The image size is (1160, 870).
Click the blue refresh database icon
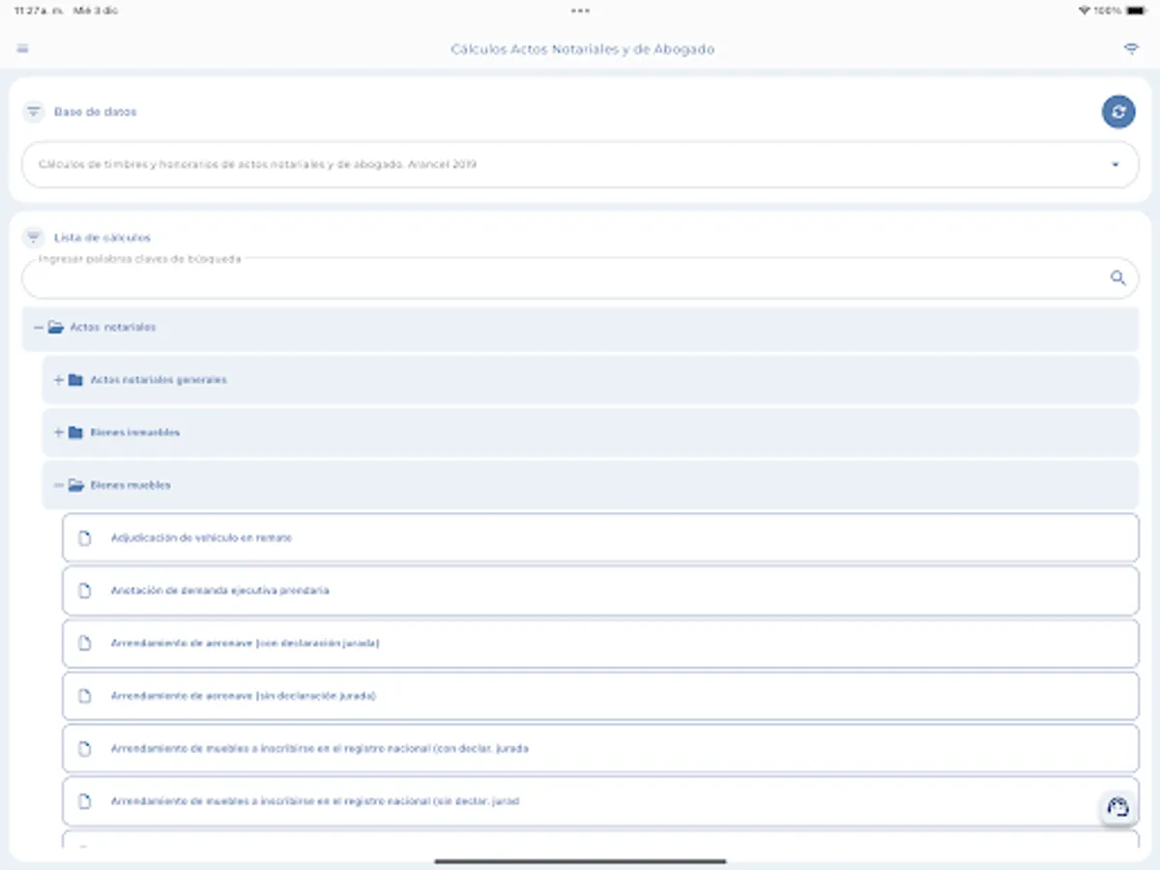click(1118, 111)
